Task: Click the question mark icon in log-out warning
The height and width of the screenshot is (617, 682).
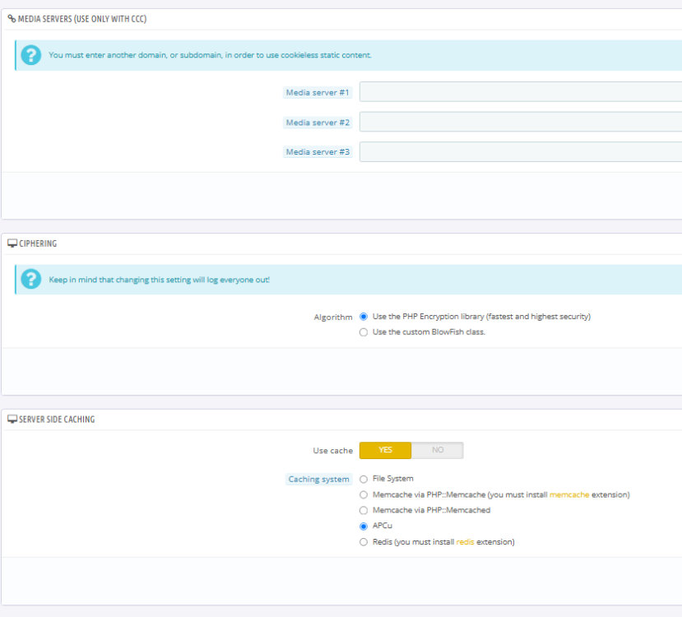Action: [x=30, y=280]
